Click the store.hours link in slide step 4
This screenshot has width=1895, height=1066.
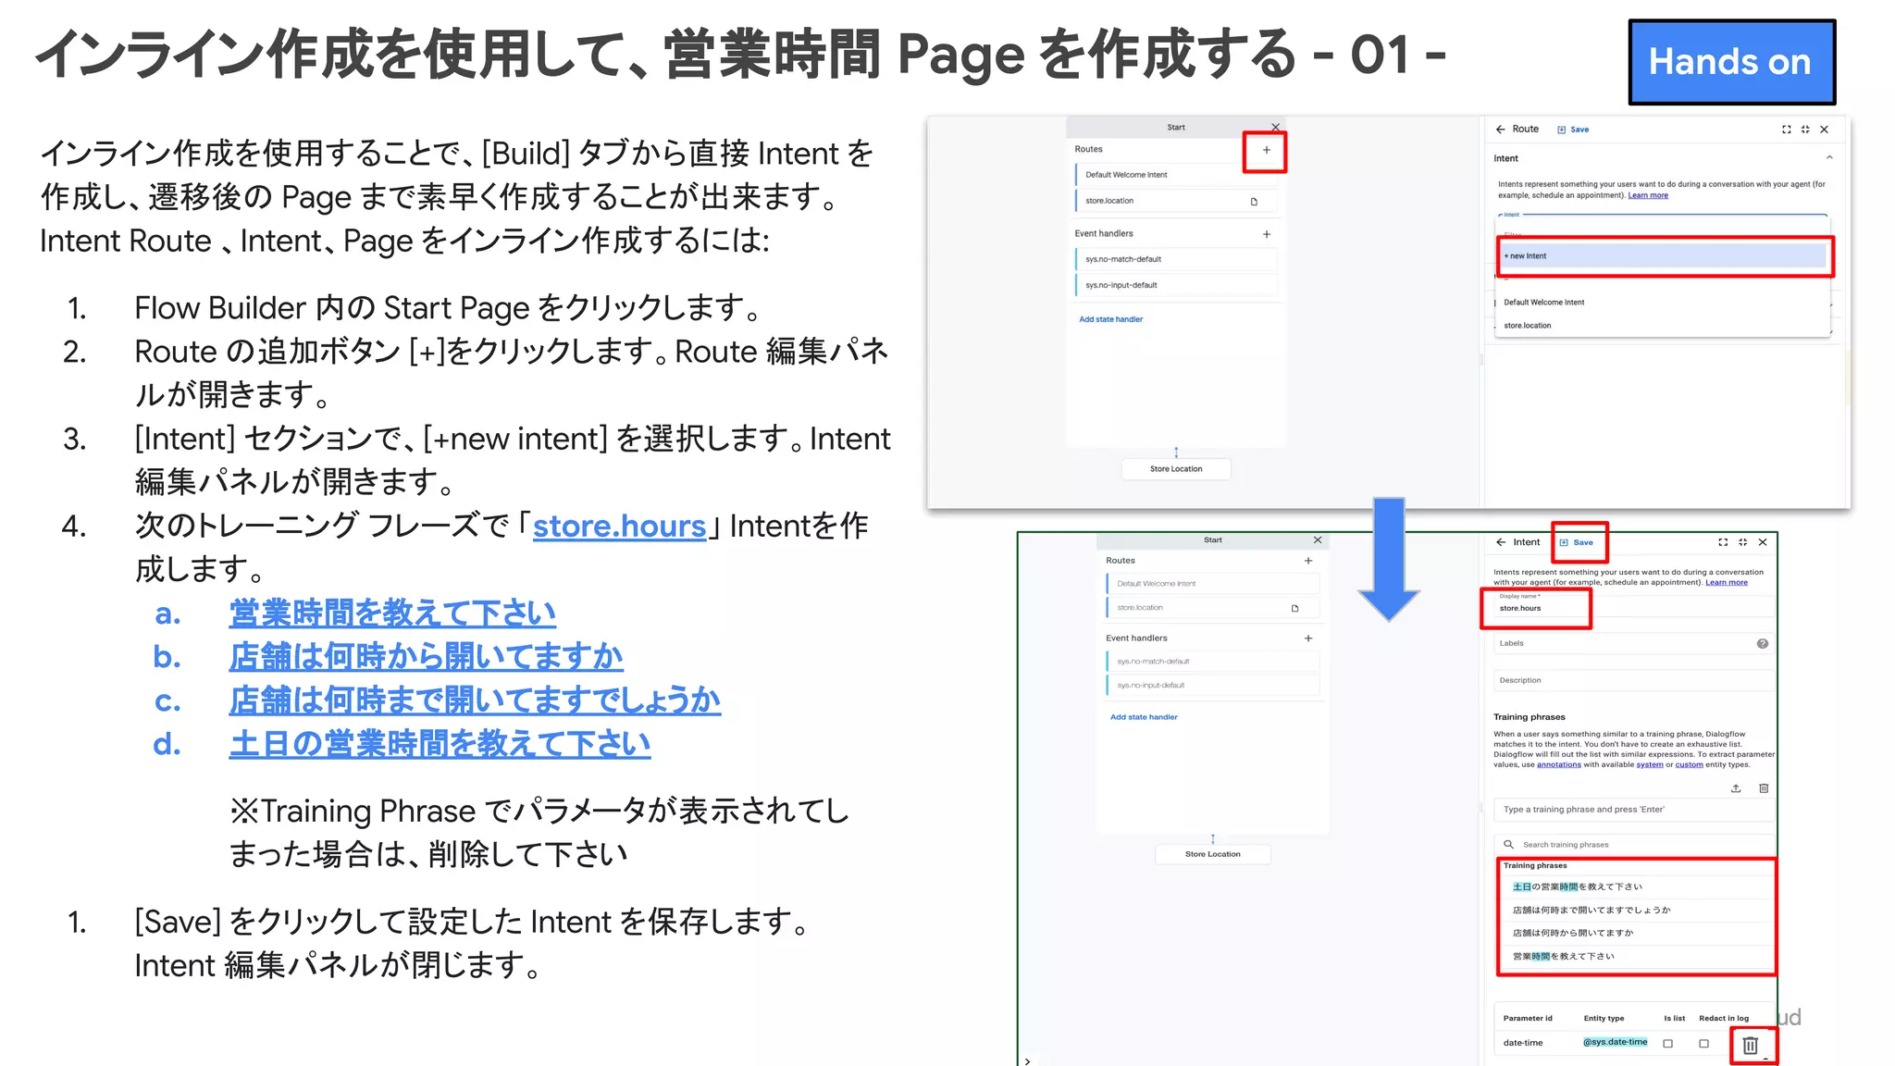pos(619,526)
